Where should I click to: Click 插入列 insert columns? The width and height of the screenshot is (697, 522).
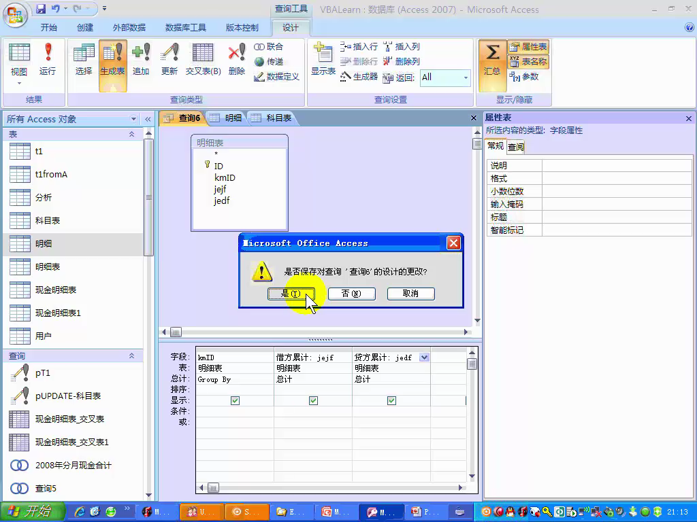coord(401,47)
